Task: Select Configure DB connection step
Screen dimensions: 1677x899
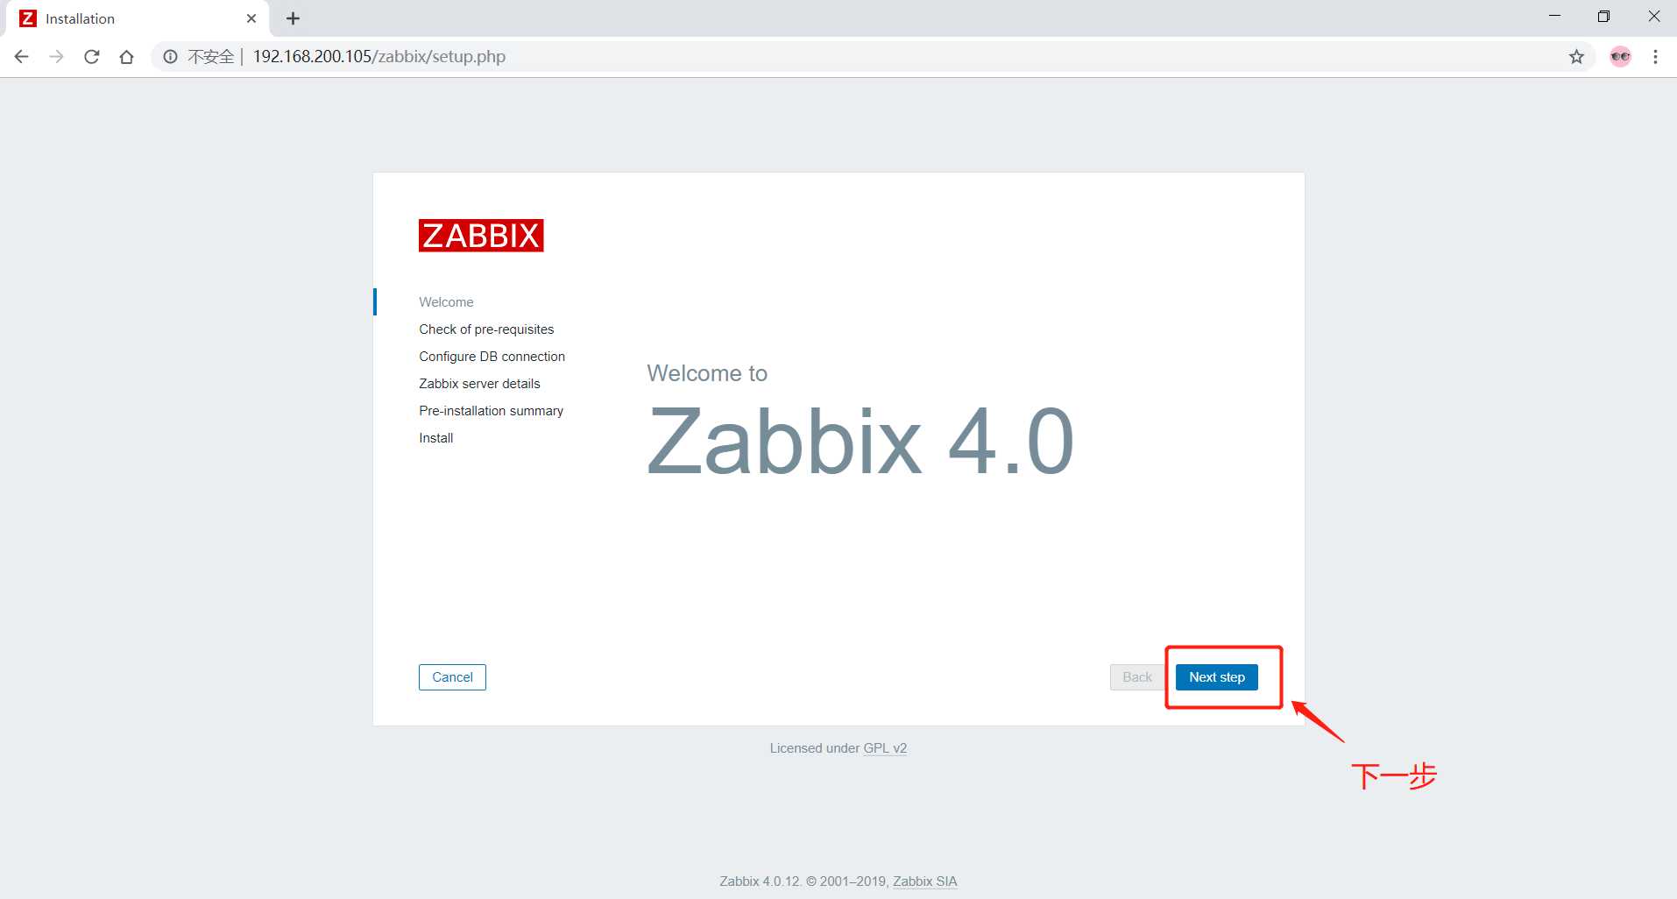Action: pos(492,357)
